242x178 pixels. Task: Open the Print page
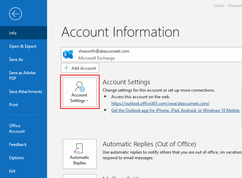click(x=23, y=105)
